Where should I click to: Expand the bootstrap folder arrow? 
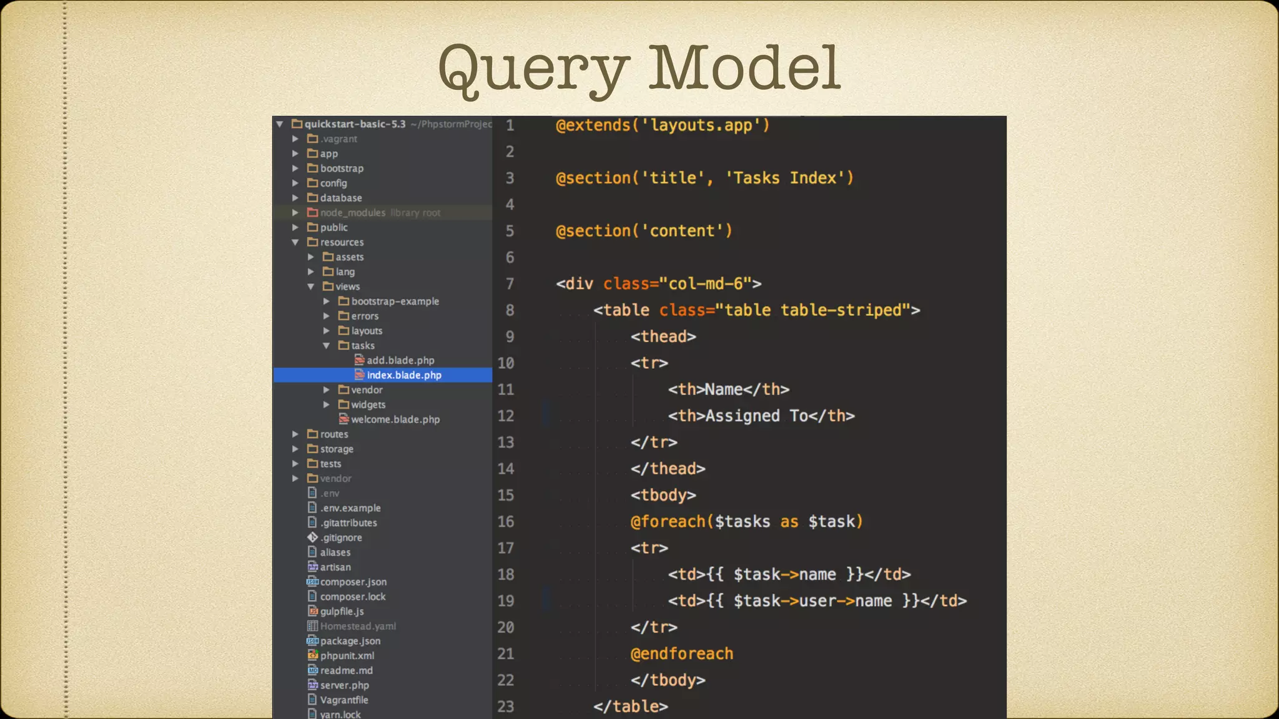[x=295, y=169]
